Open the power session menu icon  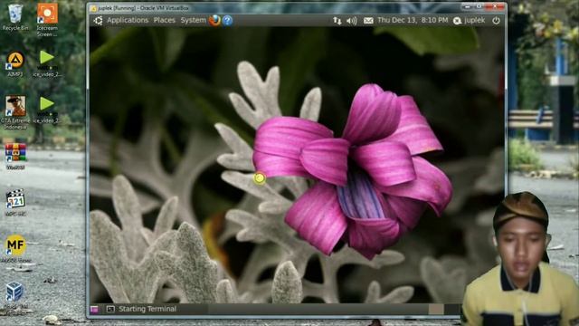(x=496, y=21)
